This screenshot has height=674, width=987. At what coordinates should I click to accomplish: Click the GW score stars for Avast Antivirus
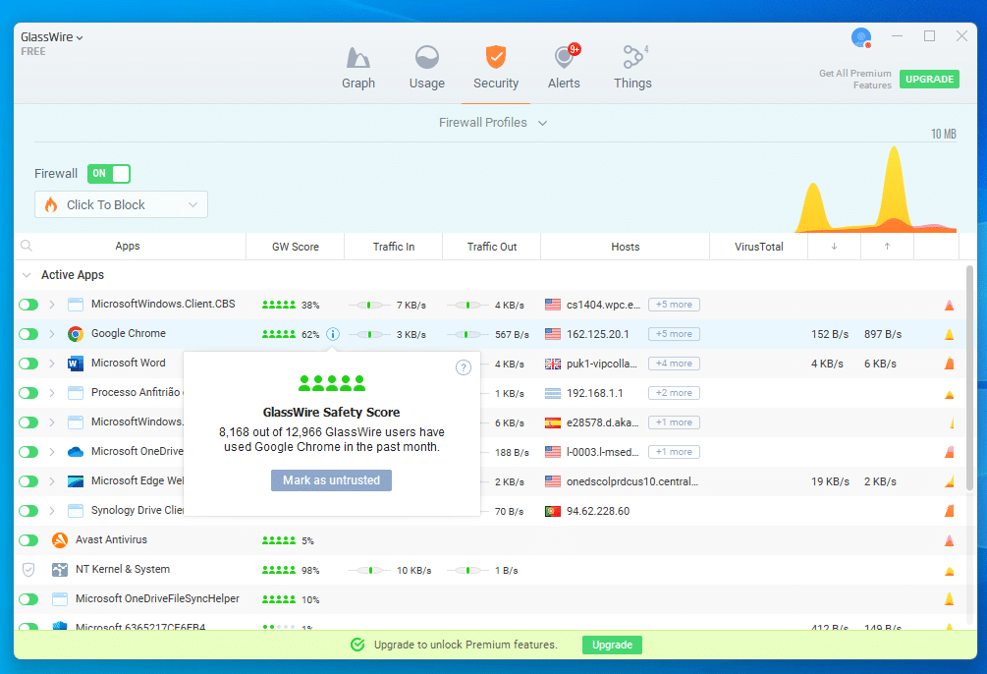pyautogui.click(x=279, y=540)
